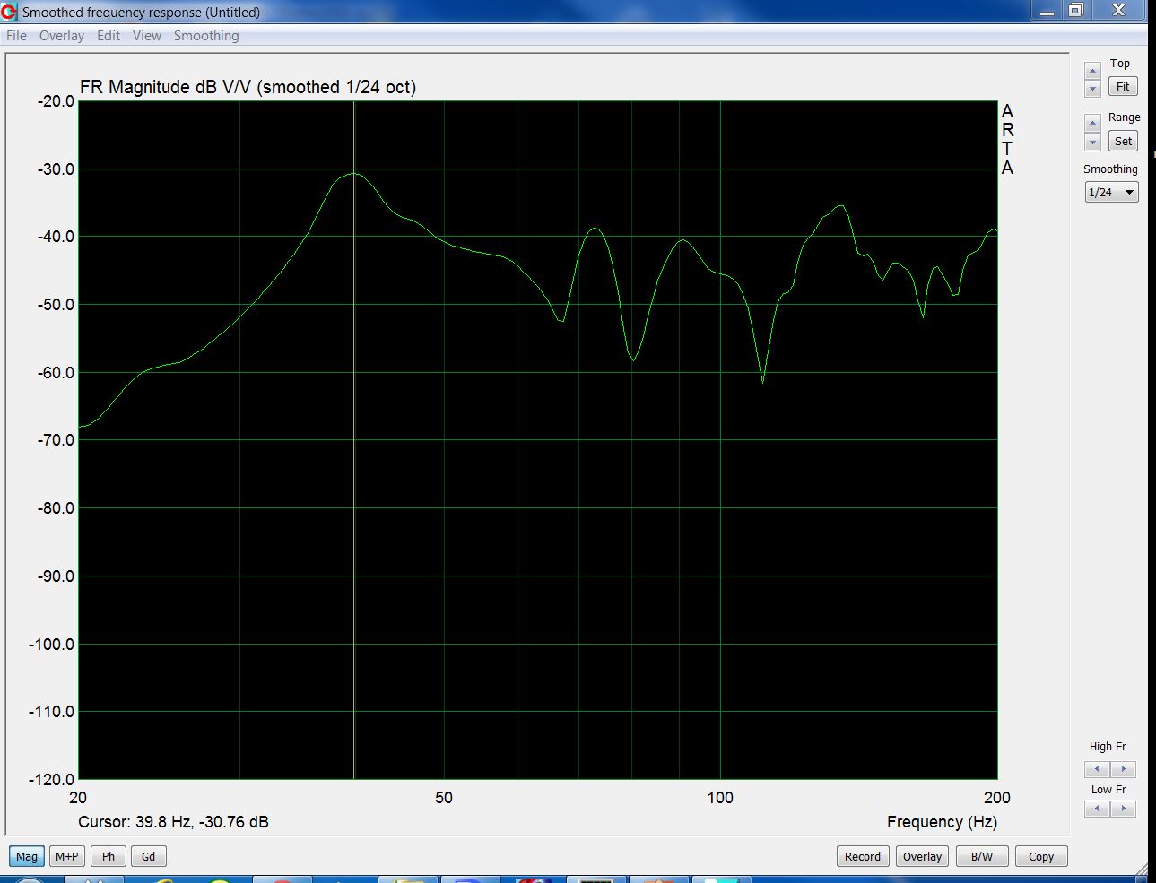Click the -60.0 label on the dB axis
The height and width of the screenshot is (883, 1156).
click(56, 372)
